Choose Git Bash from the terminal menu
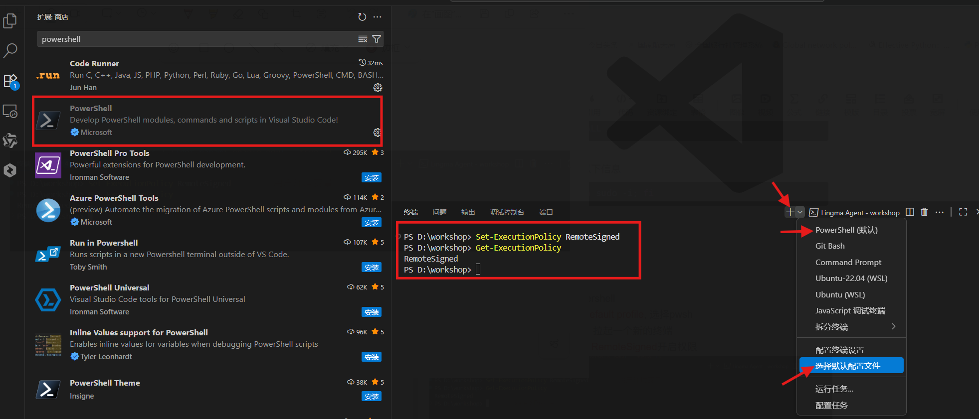Viewport: 979px width, 419px height. pos(851,246)
